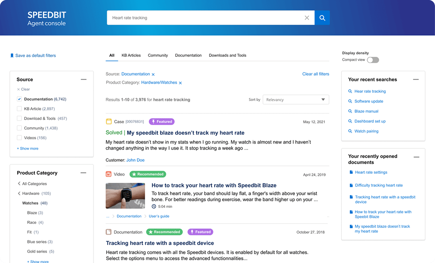
Task: Check the KB Article source checkbox
Action: (x=19, y=109)
